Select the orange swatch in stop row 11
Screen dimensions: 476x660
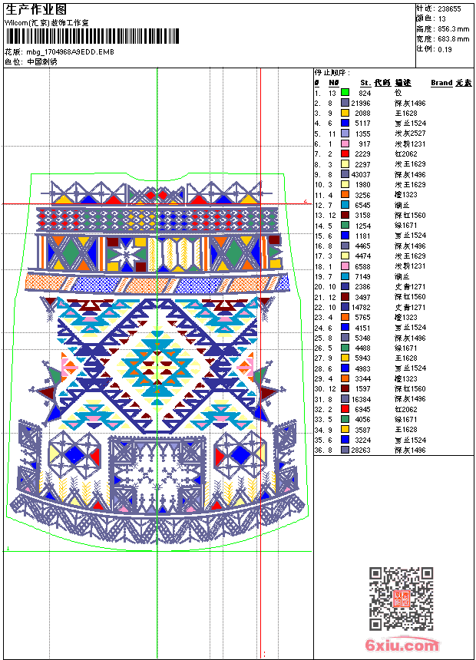click(x=345, y=194)
